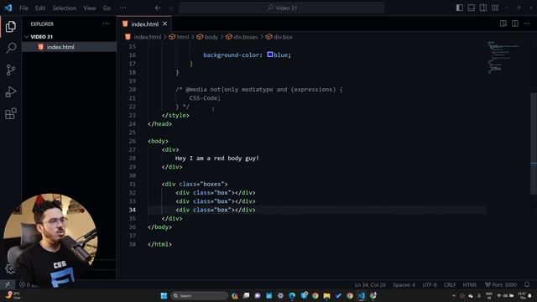
Task: Click line number 31 in gutter
Action: pos(133,184)
